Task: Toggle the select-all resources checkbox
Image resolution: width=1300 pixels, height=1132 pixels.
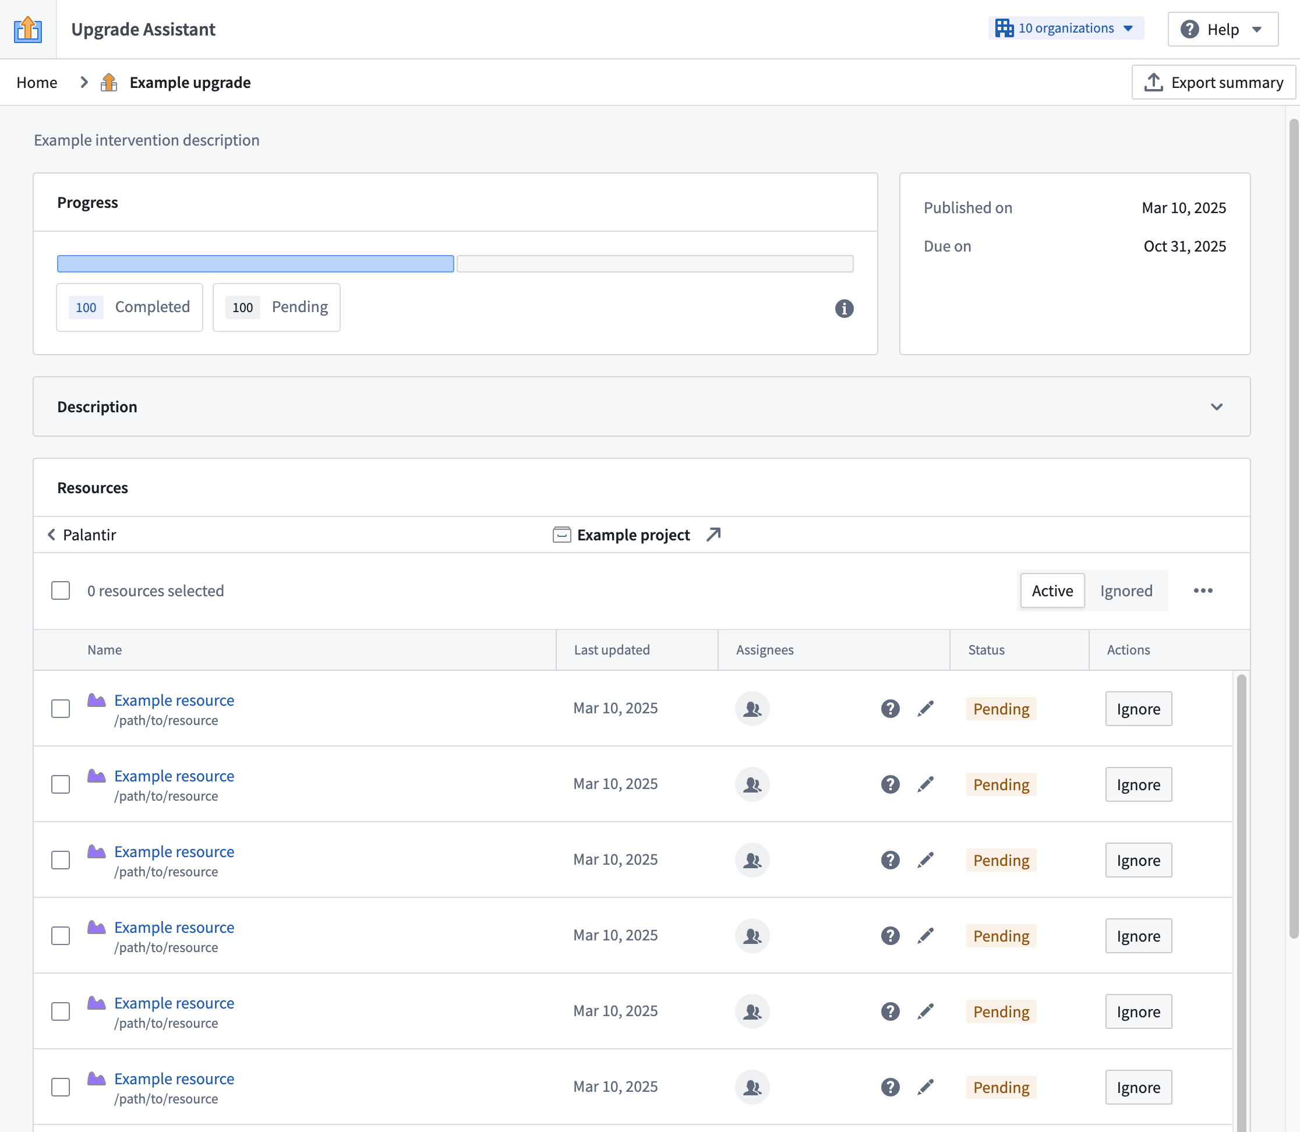Action: tap(61, 590)
